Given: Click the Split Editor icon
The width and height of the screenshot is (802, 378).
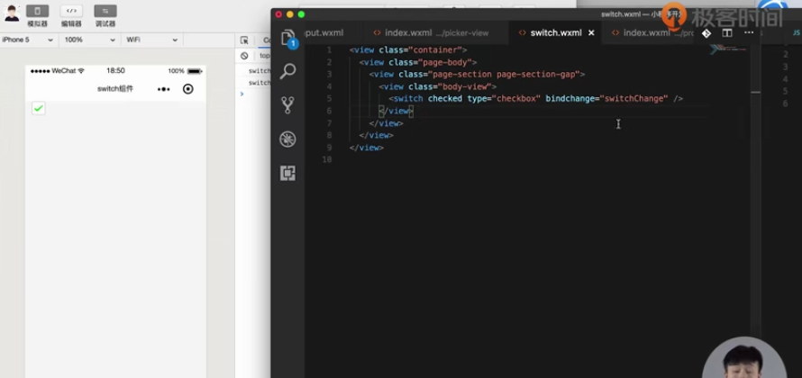Looking at the screenshot, I should pos(727,33).
